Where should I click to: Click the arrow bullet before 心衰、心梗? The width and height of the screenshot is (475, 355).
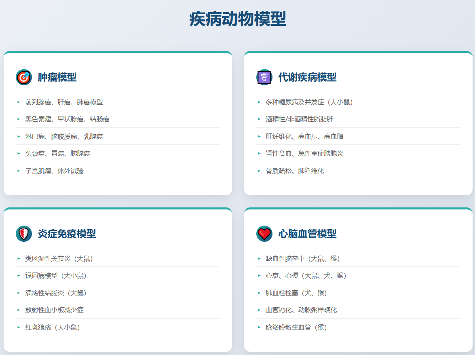[x=259, y=276]
